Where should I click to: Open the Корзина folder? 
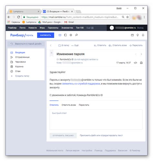pyautogui.click(x=19, y=66)
